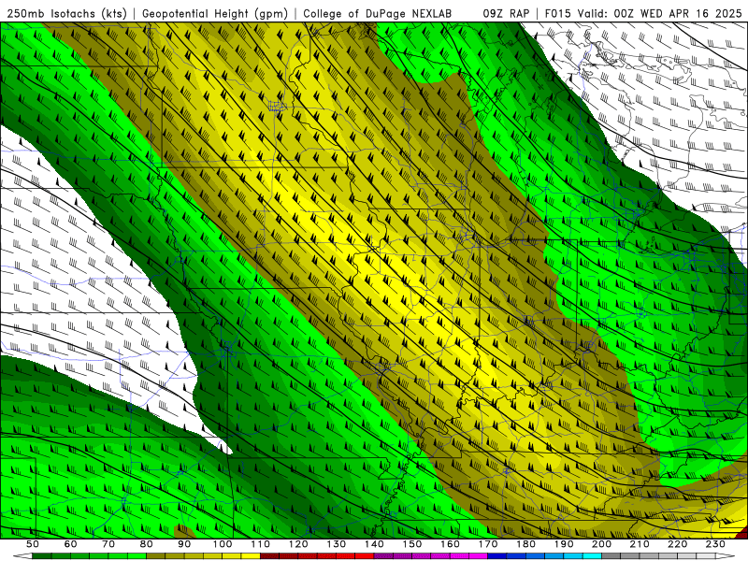Click the 220 label on color scale
Viewport: 748px width, 561px height.
pyautogui.click(x=677, y=544)
